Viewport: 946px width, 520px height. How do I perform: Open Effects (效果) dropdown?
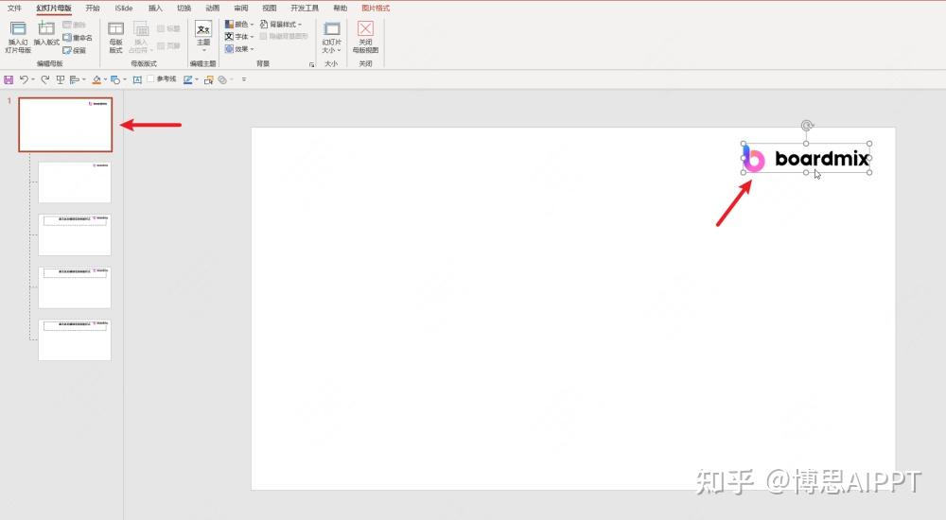(x=239, y=49)
